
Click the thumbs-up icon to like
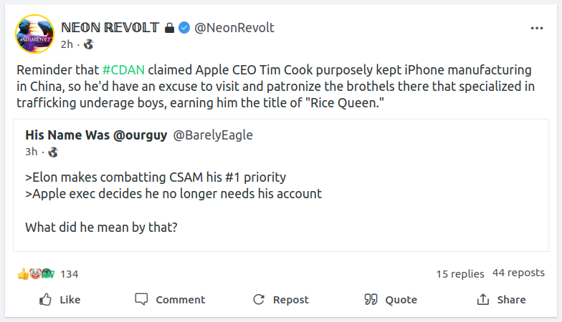[x=46, y=299]
